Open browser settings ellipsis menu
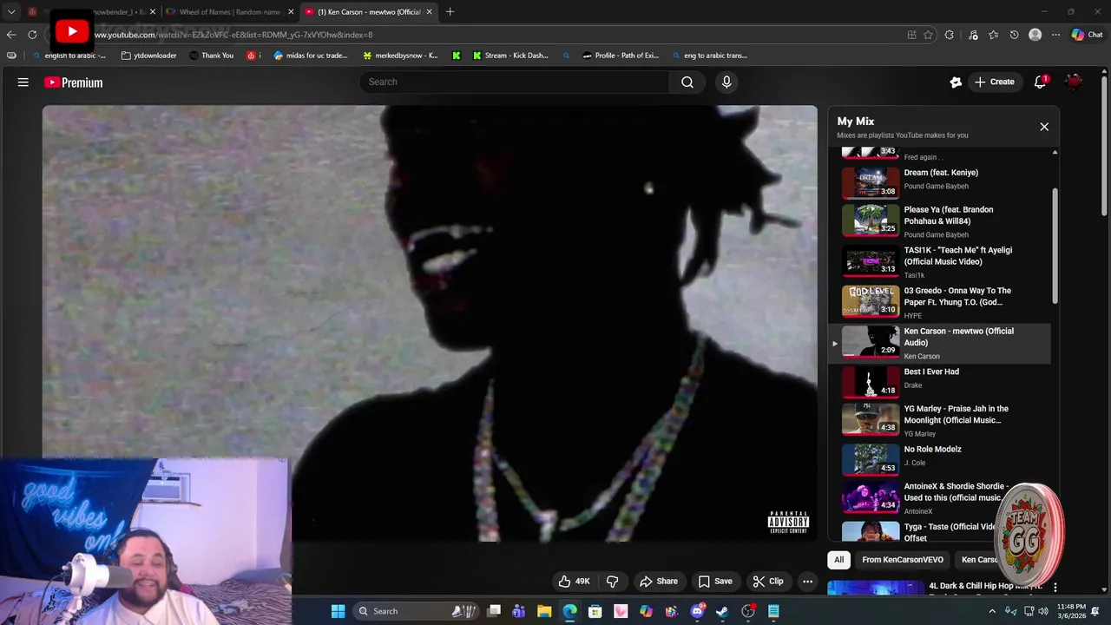 tap(1055, 35)
